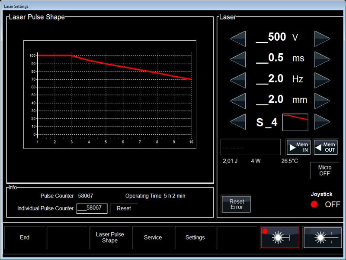This screenshot has width=346, height=260.
Task: Open the Service menu
Action: pos(153,237)
